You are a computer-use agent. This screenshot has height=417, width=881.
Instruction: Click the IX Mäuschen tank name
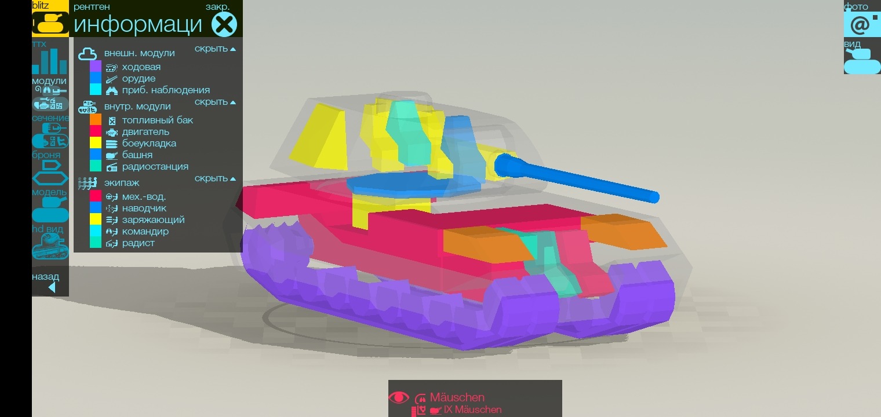coord(473,410)
